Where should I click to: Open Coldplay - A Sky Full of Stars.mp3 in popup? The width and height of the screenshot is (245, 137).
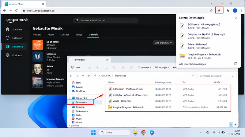[x=206, y=34]
